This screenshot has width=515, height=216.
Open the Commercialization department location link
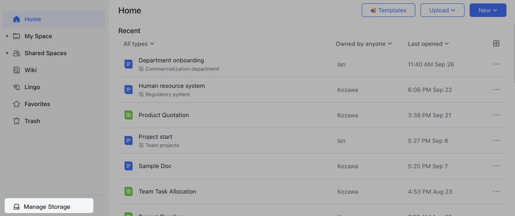[x=182, y=69]
